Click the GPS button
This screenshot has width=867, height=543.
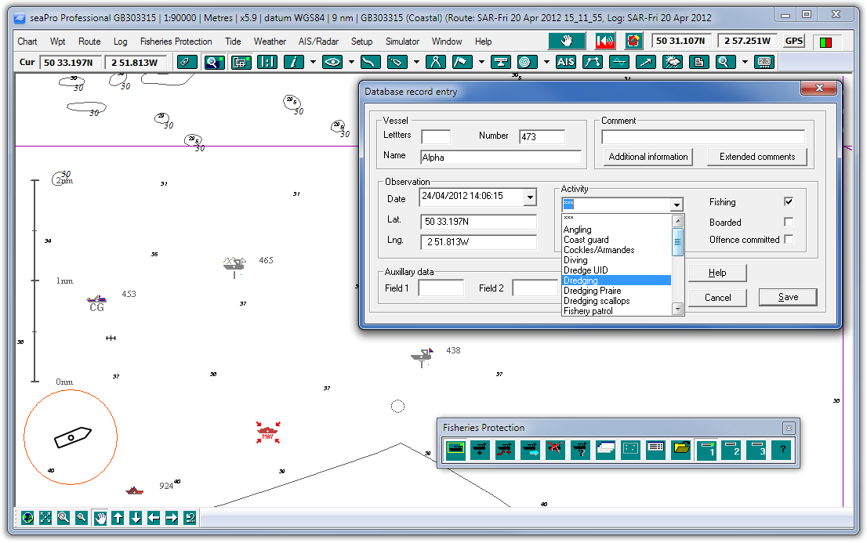(794, 41)
